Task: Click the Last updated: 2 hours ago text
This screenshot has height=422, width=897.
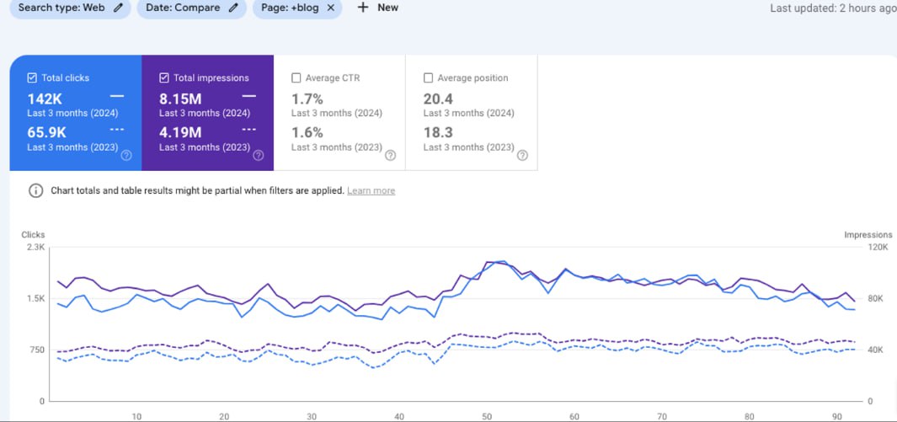Action: coord(833,8)
